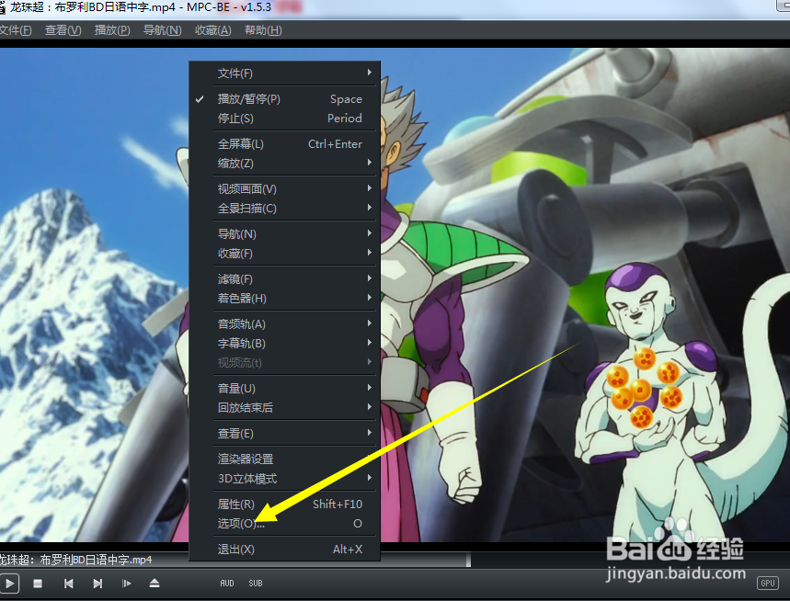790x601 pixels.
Task: Expand the 全景扫描(C) submenu
Action: [285, 209]
